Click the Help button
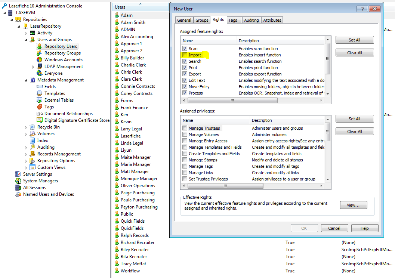 point(364,228)
